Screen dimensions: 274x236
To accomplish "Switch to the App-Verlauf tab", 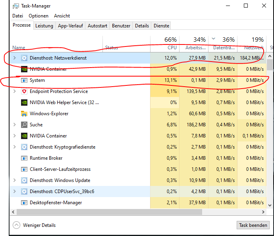I will click(70, 26).
